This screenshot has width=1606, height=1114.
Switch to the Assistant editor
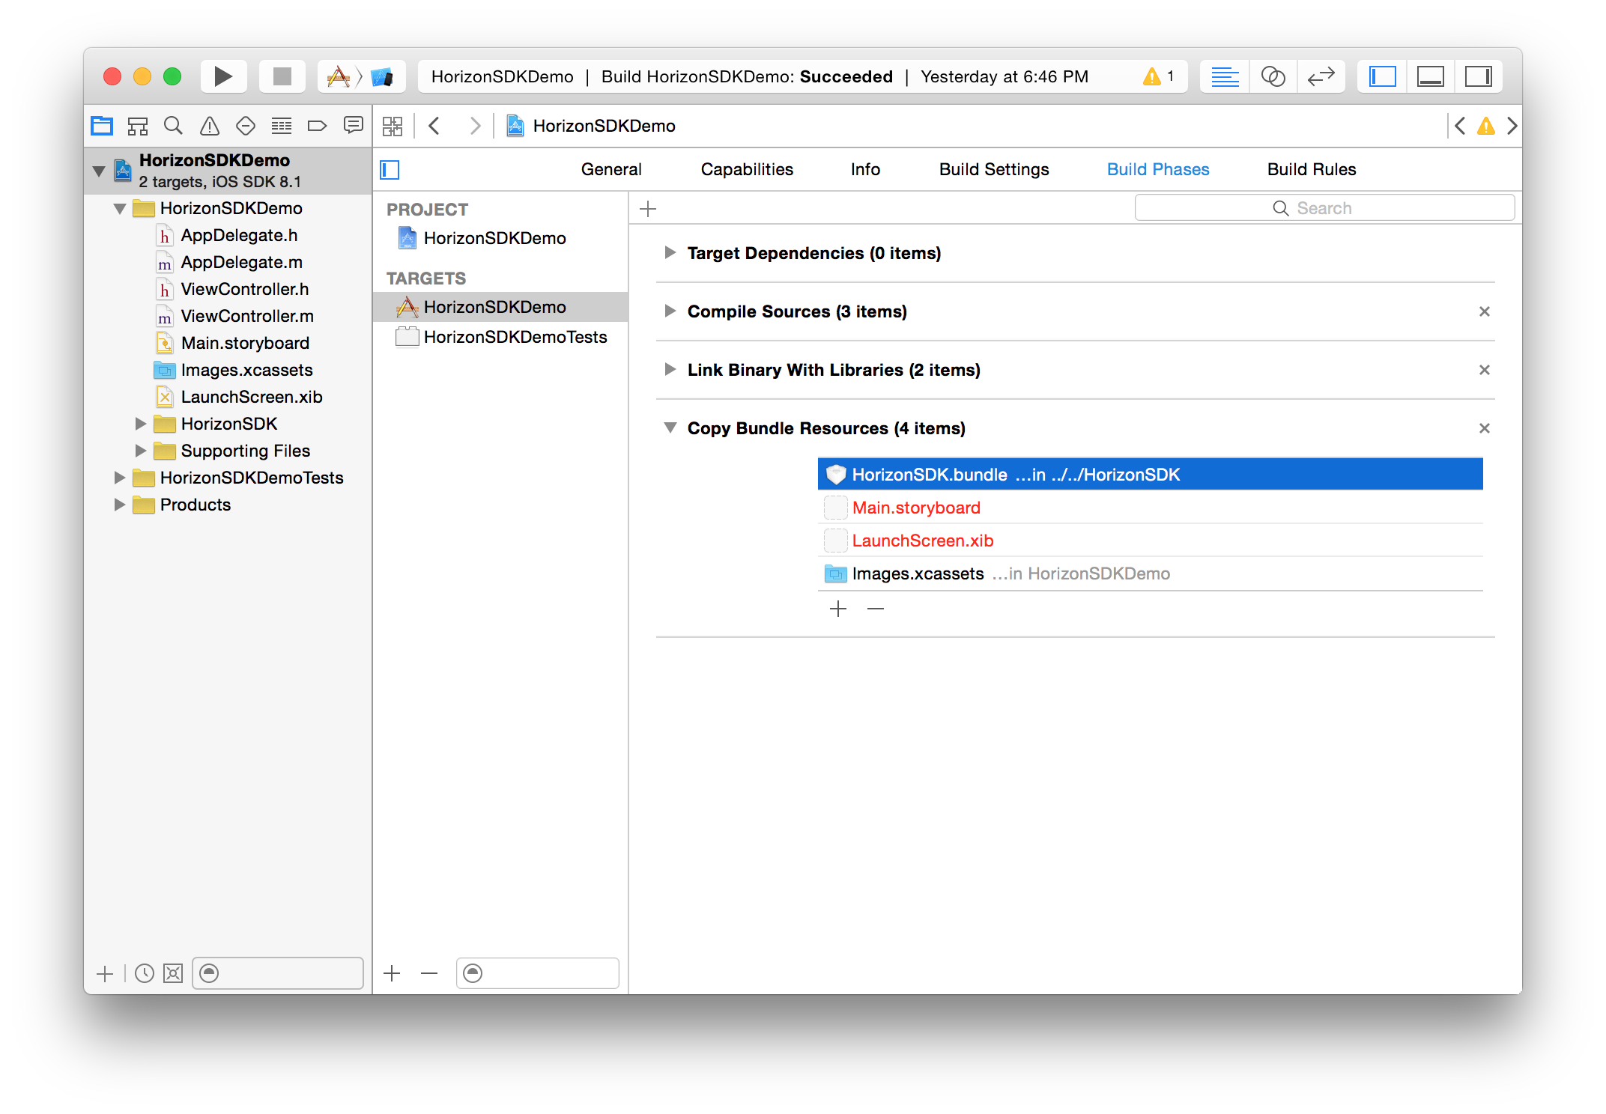1273,76
